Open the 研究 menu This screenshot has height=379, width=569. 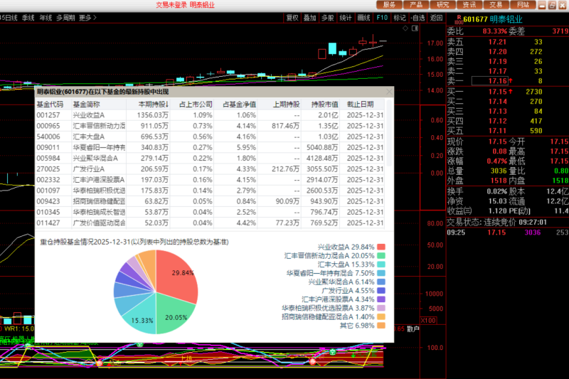442,5
